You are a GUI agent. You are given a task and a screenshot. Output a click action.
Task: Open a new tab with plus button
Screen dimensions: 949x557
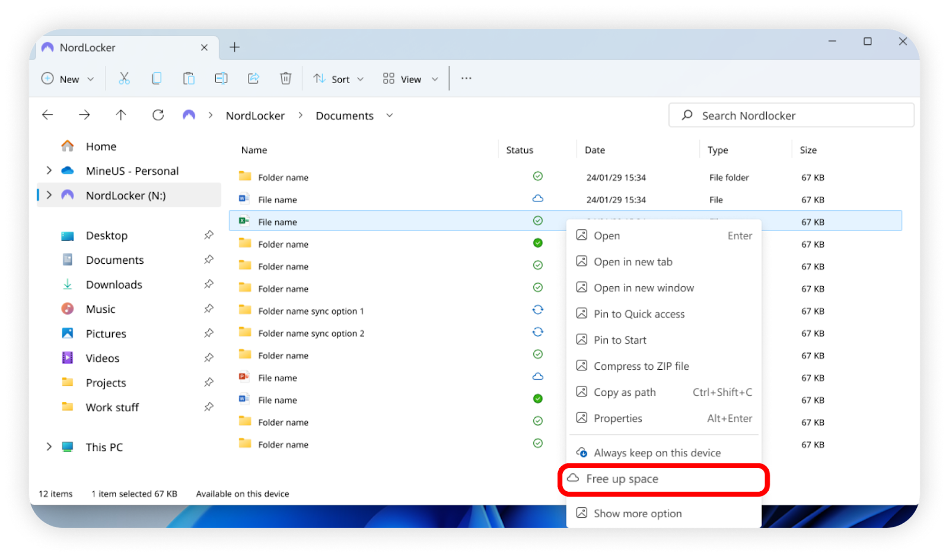[235, 47]
